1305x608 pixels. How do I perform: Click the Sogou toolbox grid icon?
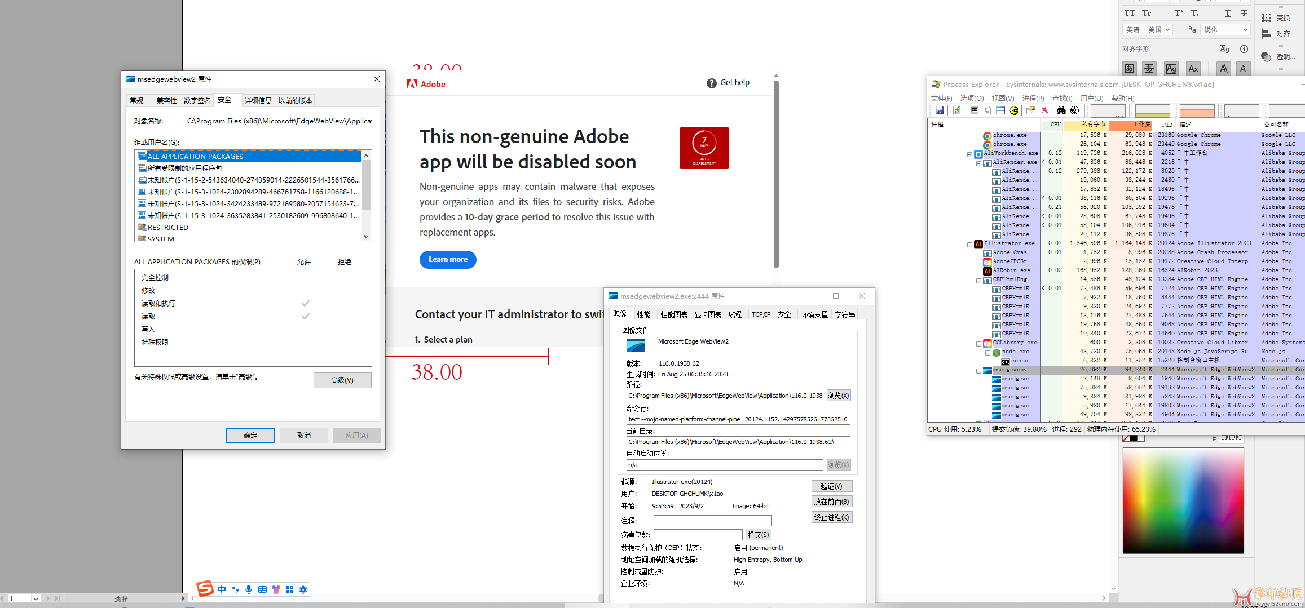pyautogui.click(x=289, y=589)
